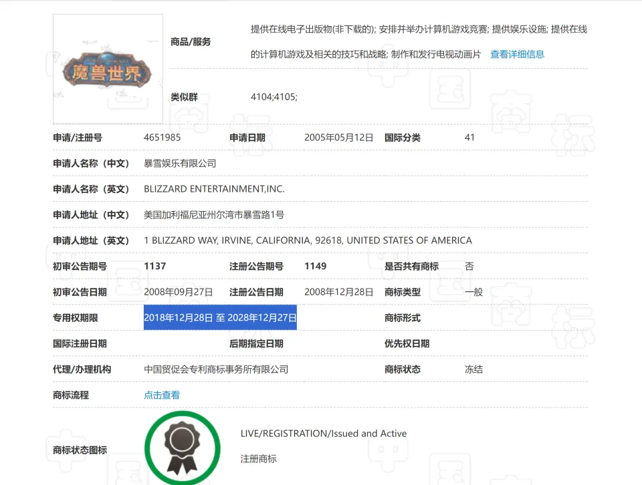Viewport: 642px width, 485px height.
Task: Click the highlighted 专用权期限 date range
Action: click(220, 317)
